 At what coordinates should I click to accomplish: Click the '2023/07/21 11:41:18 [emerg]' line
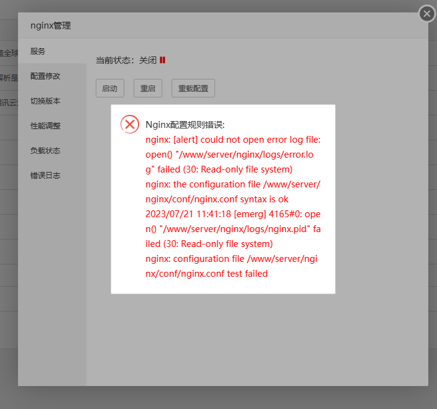233,214
